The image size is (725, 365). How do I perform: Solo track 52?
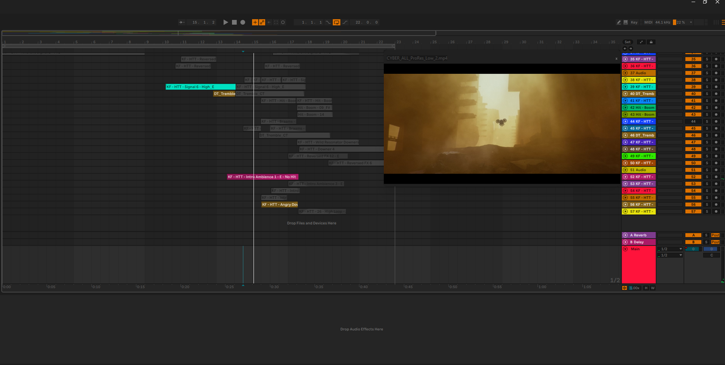pos(707,177)
